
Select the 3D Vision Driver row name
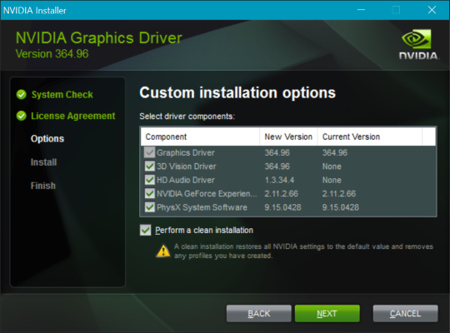click(187, 166)
